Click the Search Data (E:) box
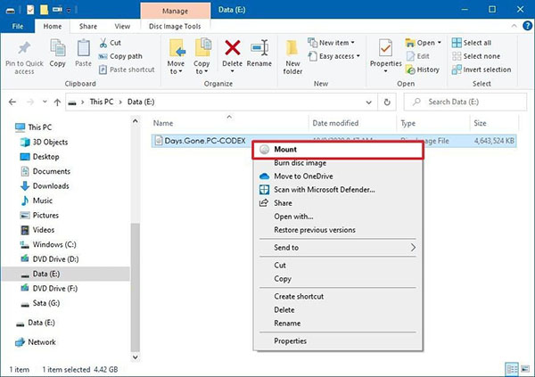The height and width of the screenshot is (377, 535). pyautogui.click(x=465, y=102)
